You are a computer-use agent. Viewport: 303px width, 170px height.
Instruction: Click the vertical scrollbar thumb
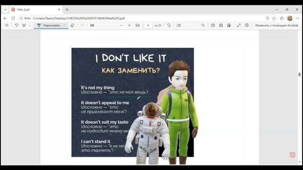300,75
